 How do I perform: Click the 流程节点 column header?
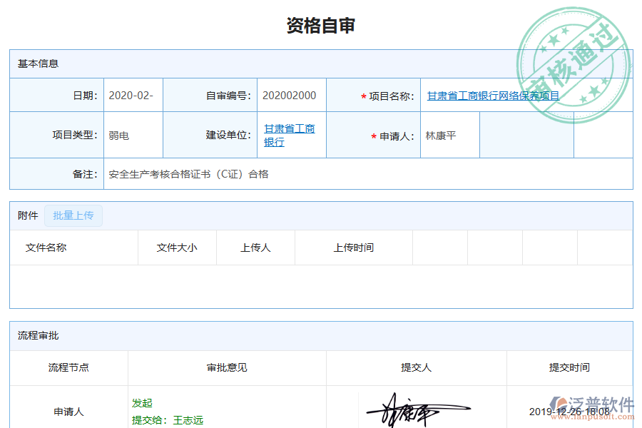point(68,368)
